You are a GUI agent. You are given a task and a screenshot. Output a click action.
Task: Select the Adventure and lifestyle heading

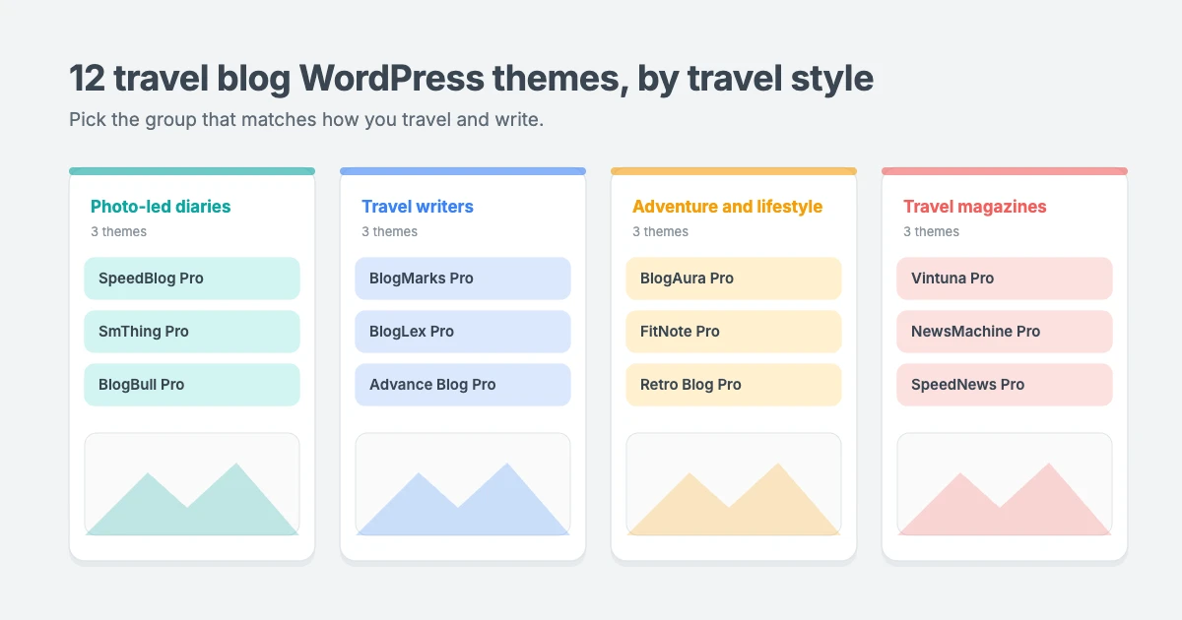click(727, 207)
